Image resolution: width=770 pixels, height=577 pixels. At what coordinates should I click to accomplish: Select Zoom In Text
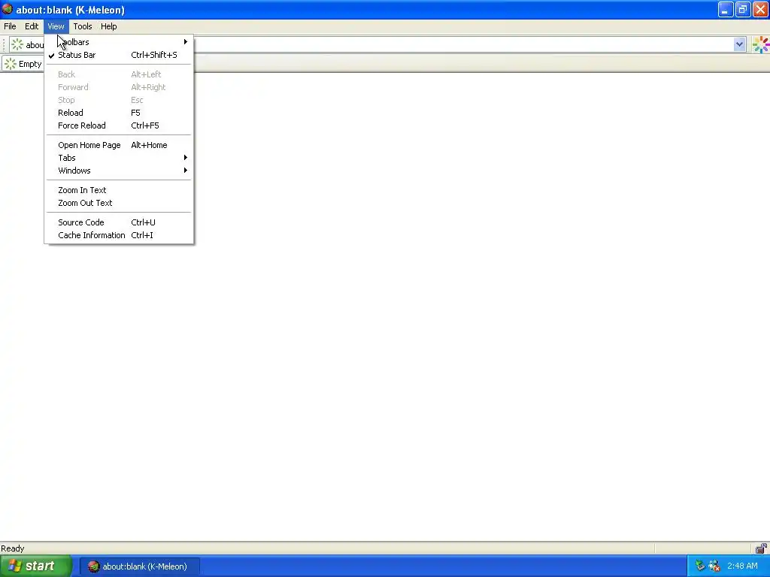point(119,190)
